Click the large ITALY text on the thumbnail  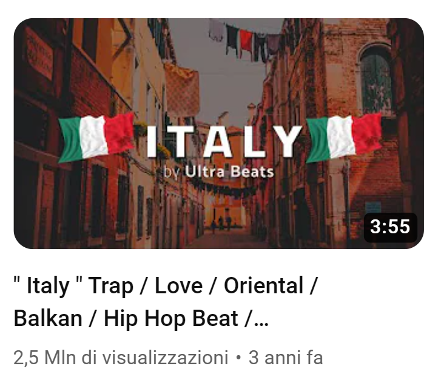tap(224, 142)
